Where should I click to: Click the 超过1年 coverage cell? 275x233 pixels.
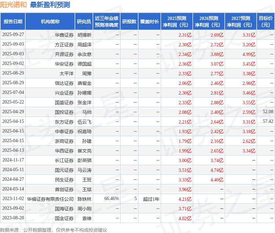coord(151,199)
